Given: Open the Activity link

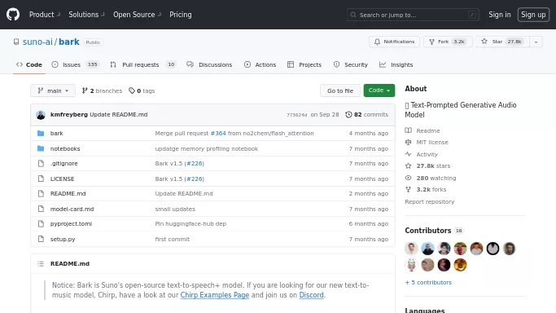Looking at the screenshot, I should point(421,154).
